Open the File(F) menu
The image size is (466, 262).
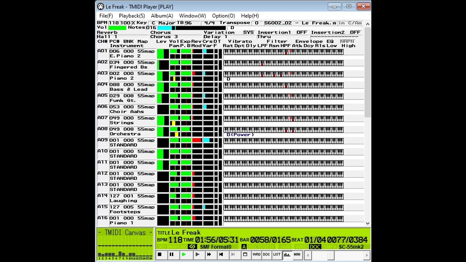pos(106,16)
